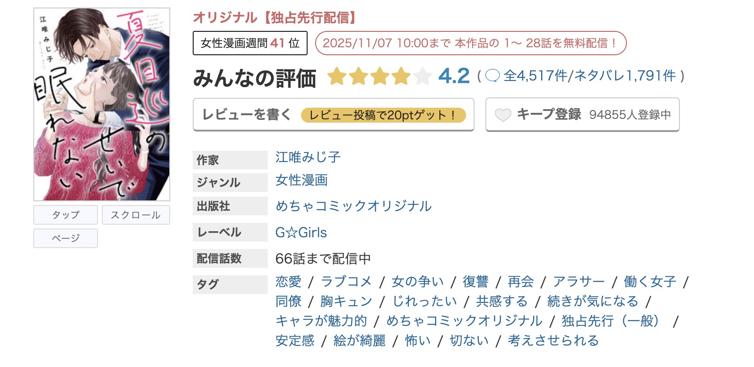Click the タップ reading mode option
The height and width of the screenshot is (367, 754).
65,215
